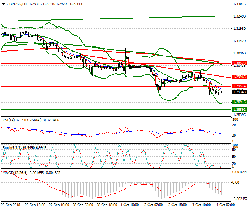Click the 27 Sep 10:00 time label
This screenshot has height=209, width=247.
pos(59,205)
